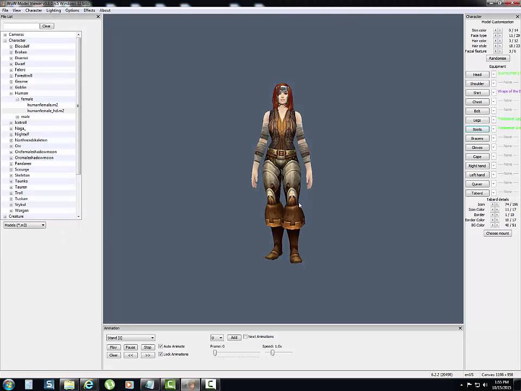Open the Options menu

coord(72,10)
